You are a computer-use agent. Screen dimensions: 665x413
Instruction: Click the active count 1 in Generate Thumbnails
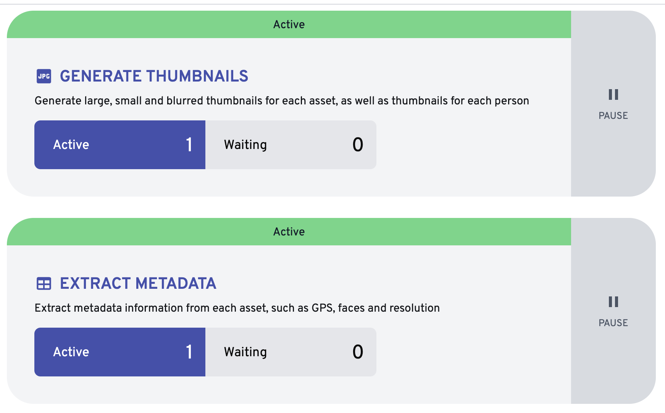[189, 145]
